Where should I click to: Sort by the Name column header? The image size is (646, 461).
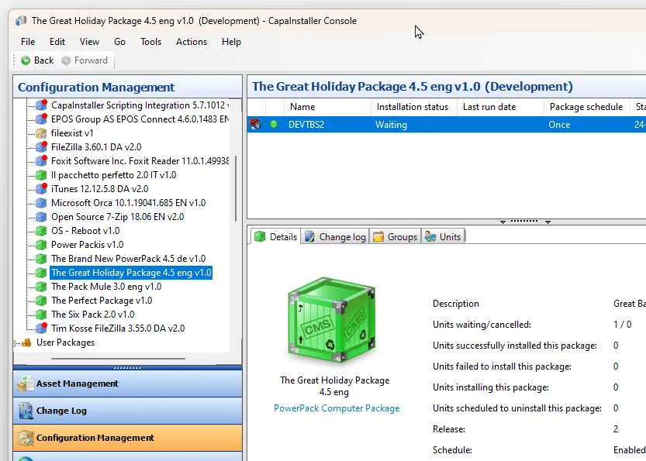tap(327, 107)
